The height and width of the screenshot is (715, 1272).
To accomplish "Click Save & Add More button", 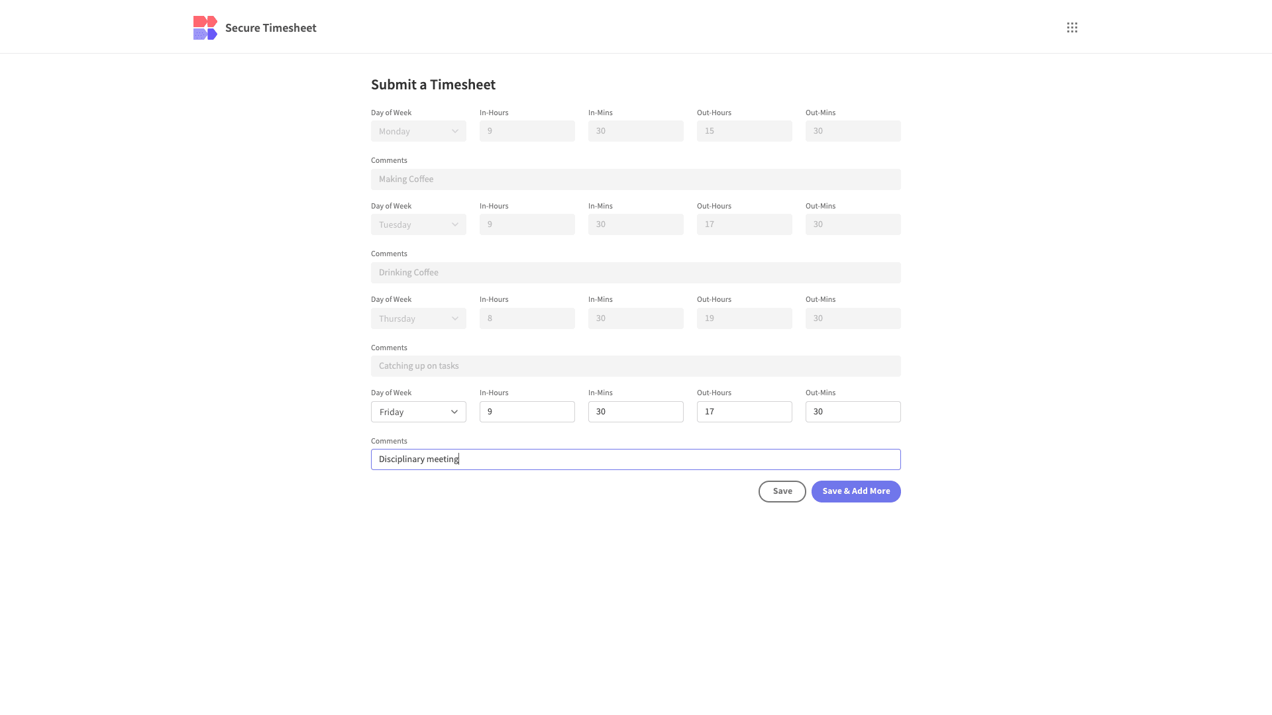I will tap(856, 491).
